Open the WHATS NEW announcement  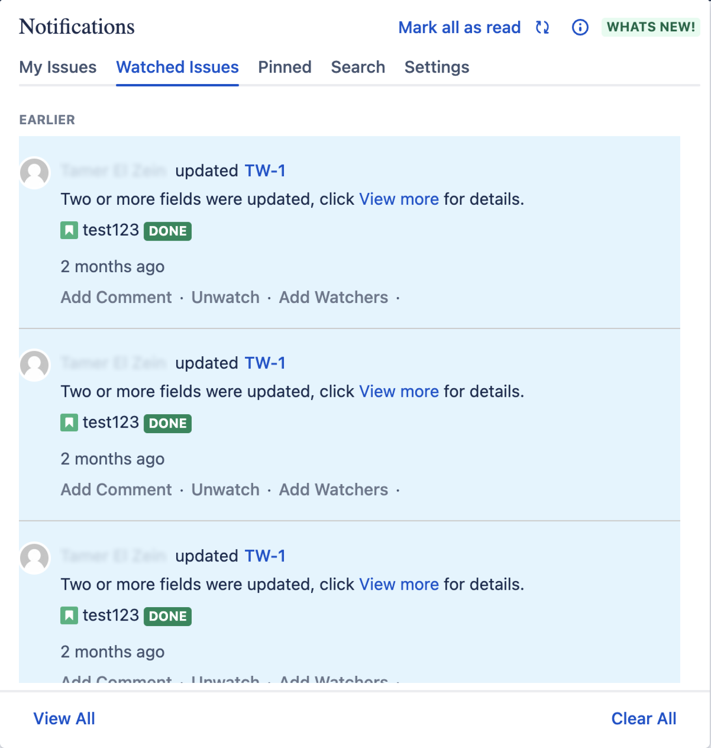coord(650,27)
